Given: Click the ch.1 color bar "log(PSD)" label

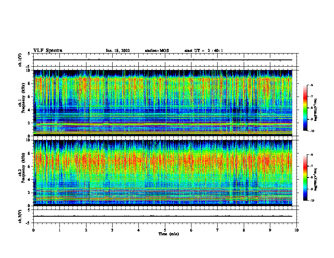Looking at the screenshot, I should [x=316, y=110].
